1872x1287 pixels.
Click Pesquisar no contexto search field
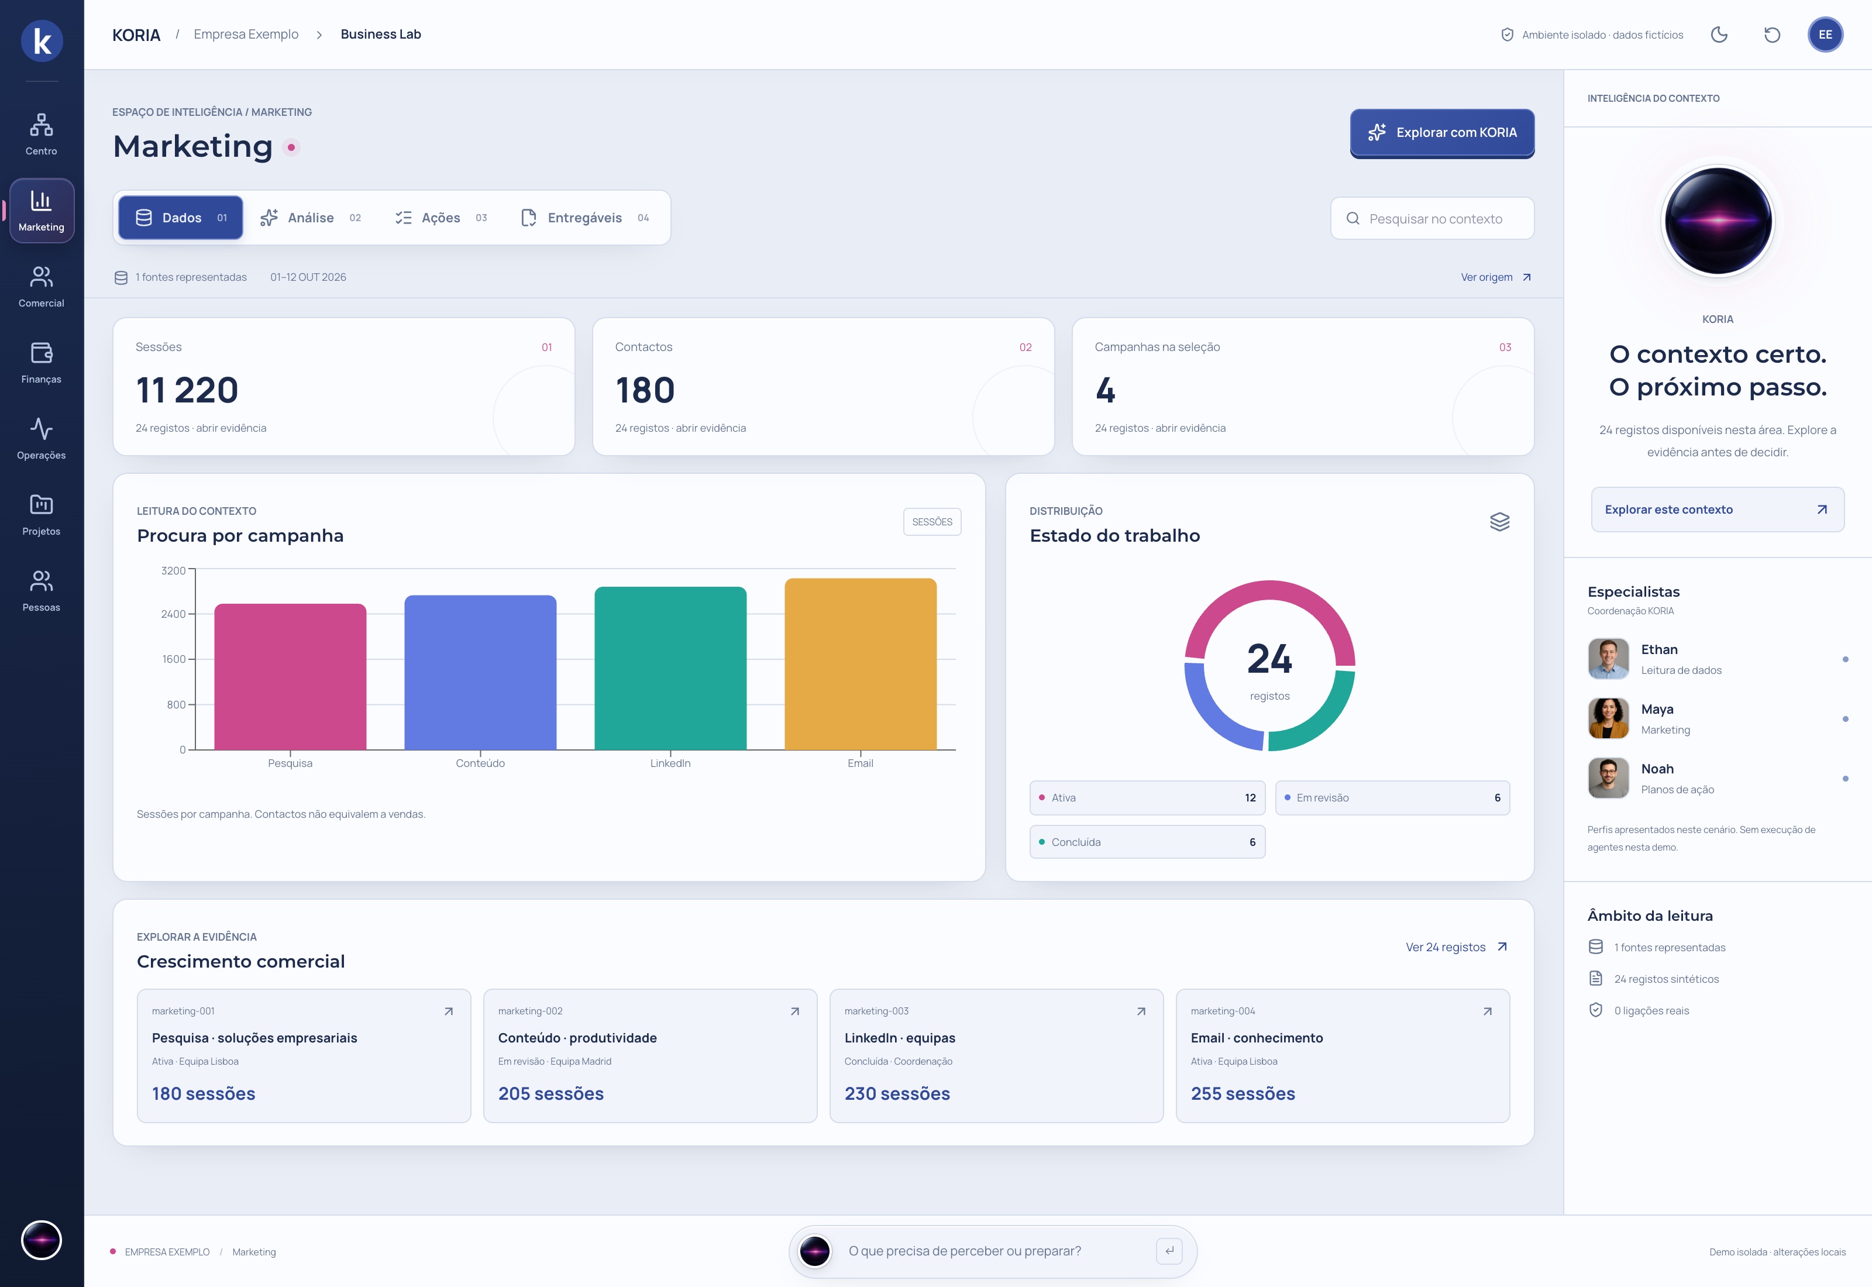[1433, 219]
